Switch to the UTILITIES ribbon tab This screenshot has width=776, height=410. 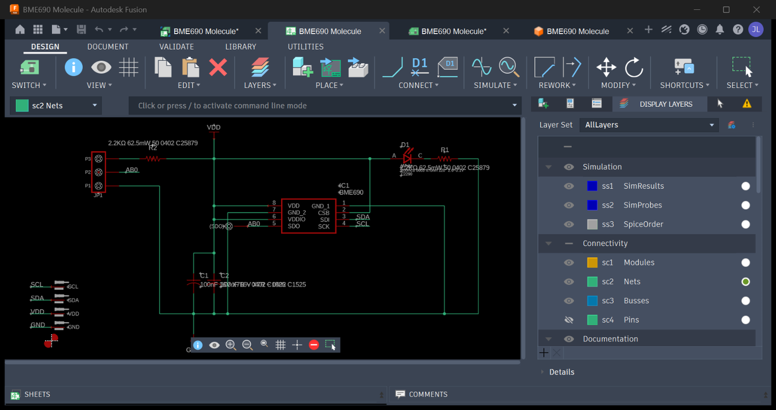coord(305,46)
